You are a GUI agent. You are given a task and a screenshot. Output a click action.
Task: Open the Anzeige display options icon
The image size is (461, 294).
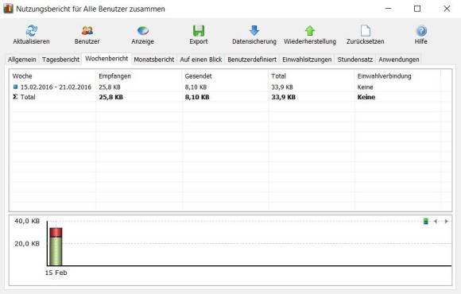[x=142, y=30]
